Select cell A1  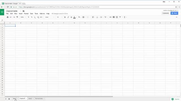pos(10,25)
